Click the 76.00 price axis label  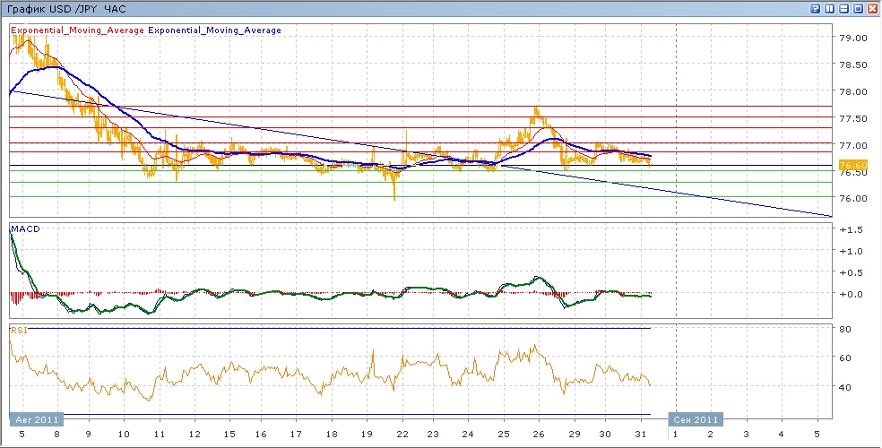(x=852, y=198)
